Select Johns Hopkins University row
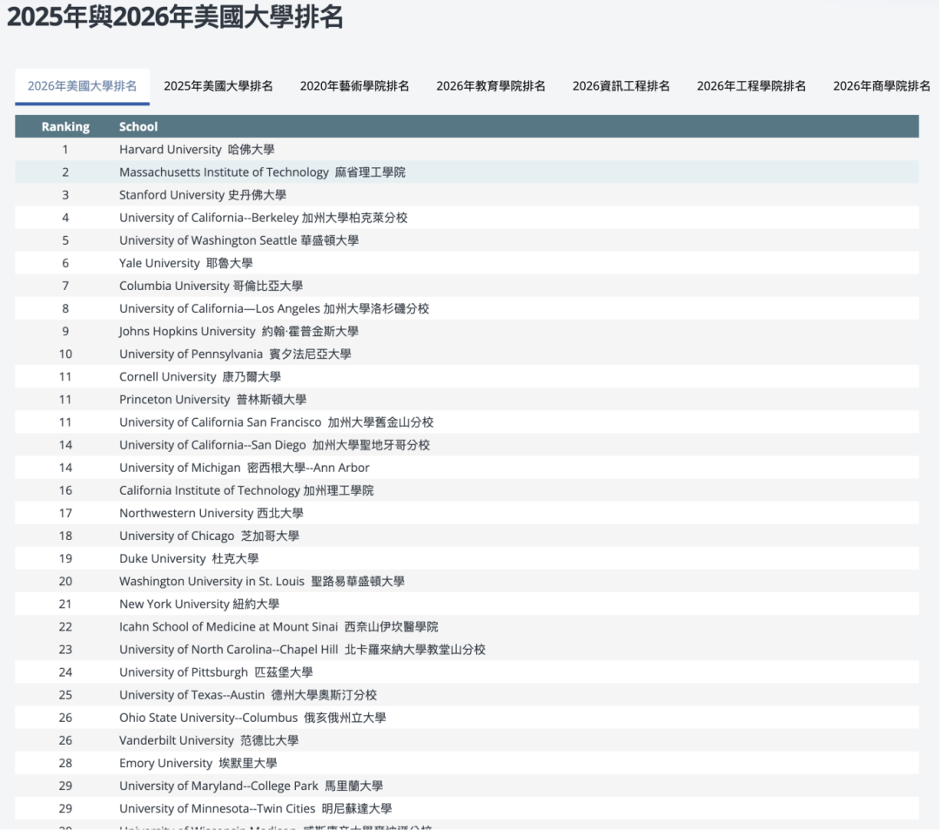 pyautogui.click(x=467, y=331)
